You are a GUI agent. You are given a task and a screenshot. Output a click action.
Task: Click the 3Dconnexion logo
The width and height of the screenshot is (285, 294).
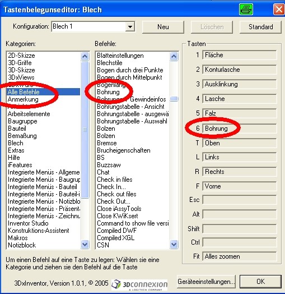coord(139,285)
